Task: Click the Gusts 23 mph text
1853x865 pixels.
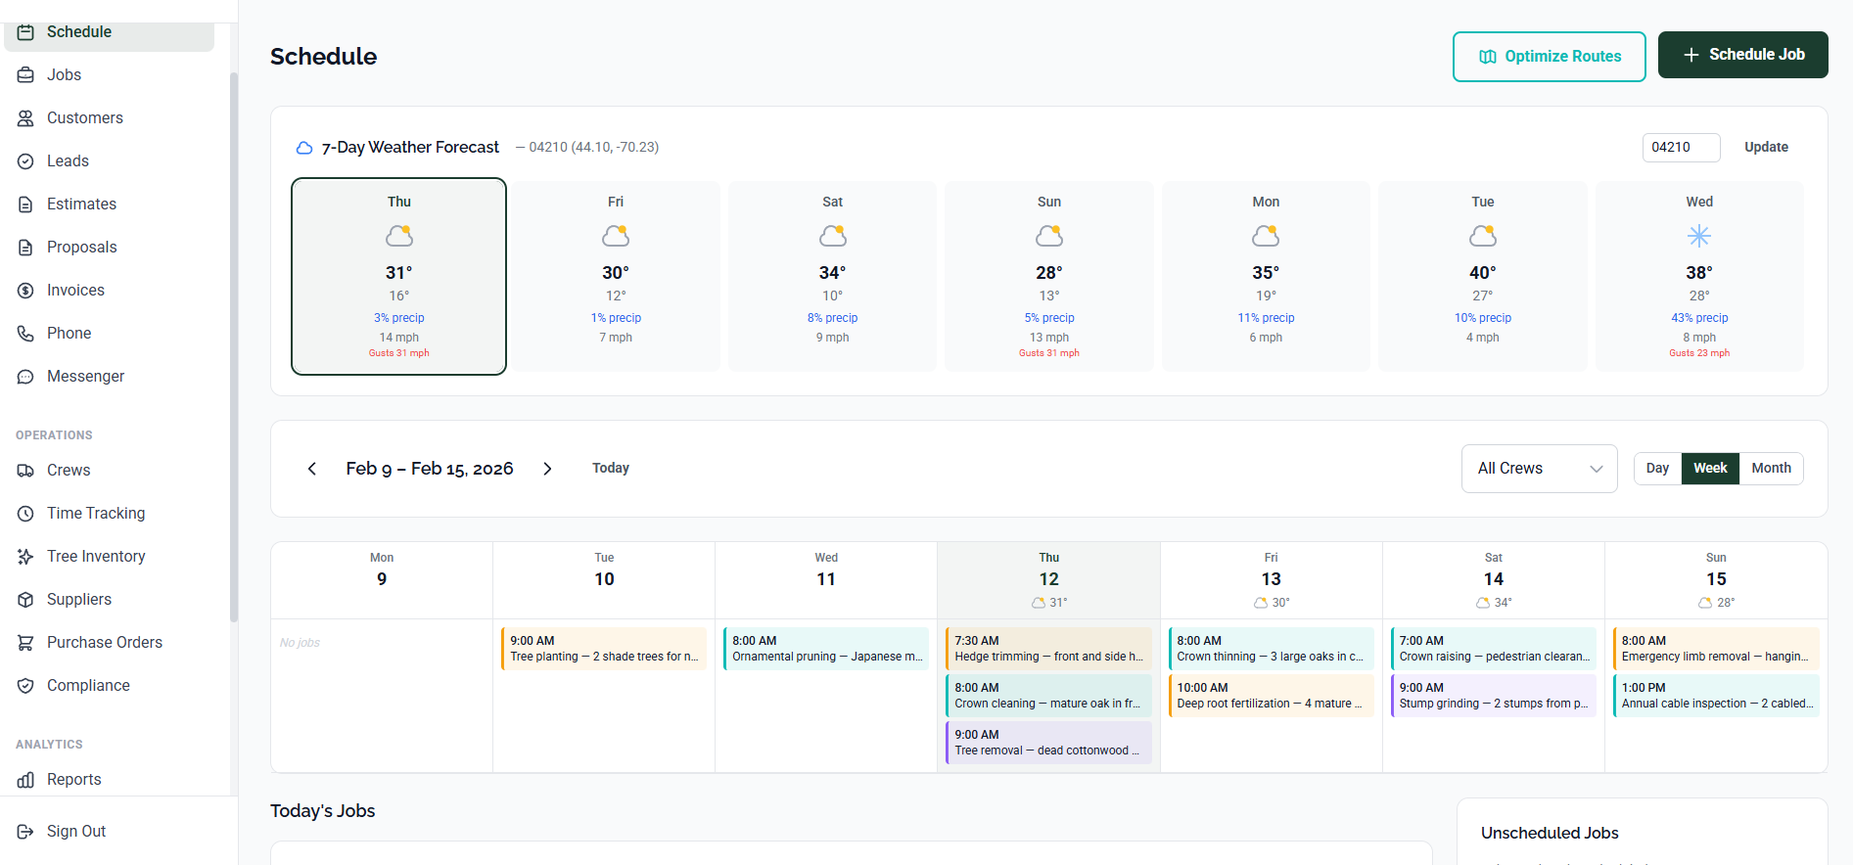Action: (1699, 353)
